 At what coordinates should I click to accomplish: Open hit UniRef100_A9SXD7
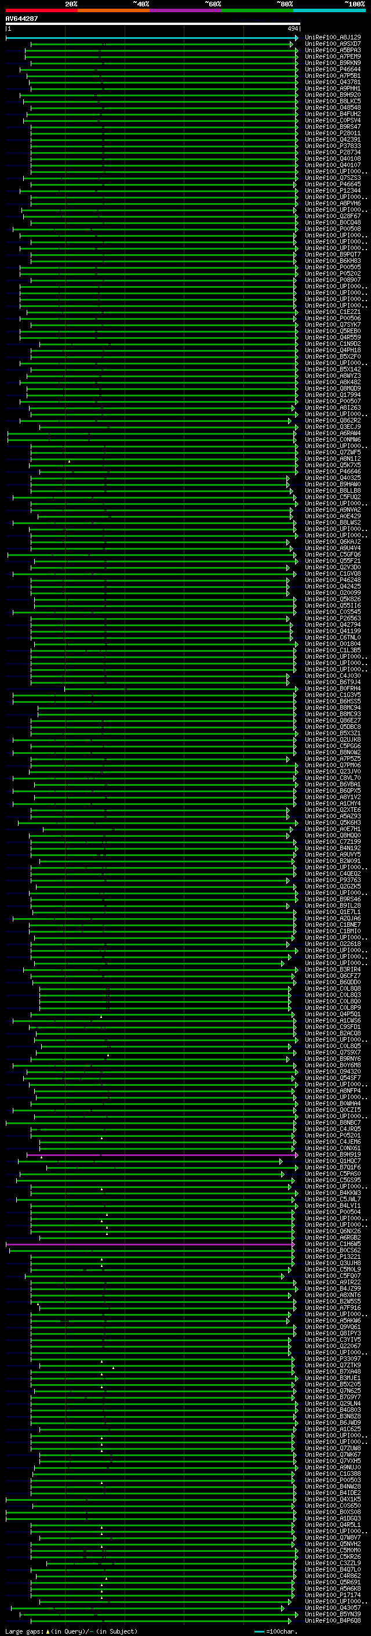point(333,44)
